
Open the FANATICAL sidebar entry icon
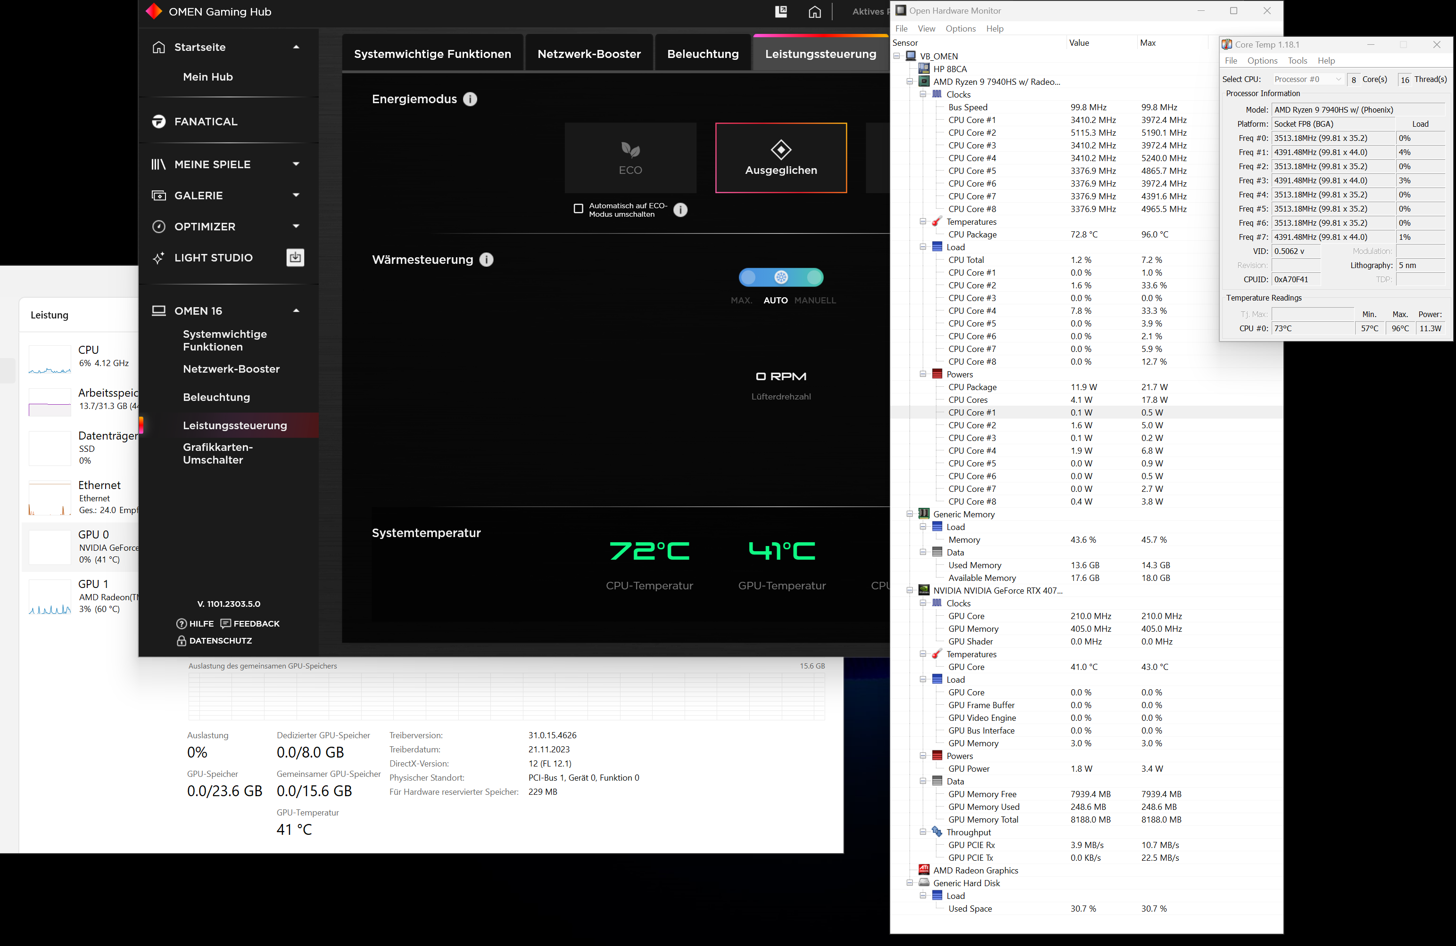coord(159,122)
